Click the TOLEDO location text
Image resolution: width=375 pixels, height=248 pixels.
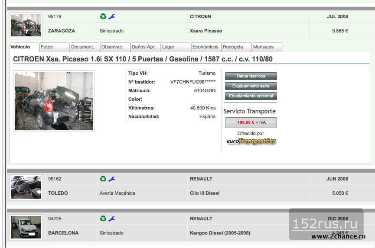click(x=58, y=193)
